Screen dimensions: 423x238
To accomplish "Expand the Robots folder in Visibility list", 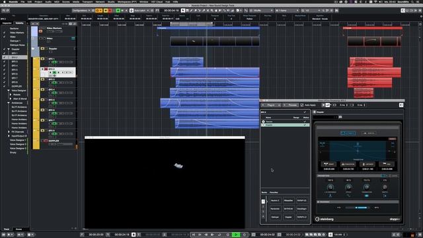I will point(11,95).
